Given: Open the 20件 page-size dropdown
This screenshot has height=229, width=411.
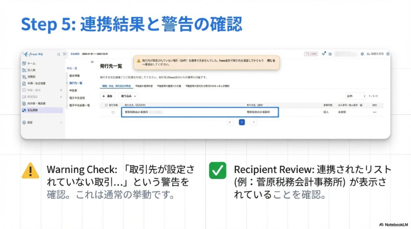Looking at the screenshot, I should pos(355,96).
